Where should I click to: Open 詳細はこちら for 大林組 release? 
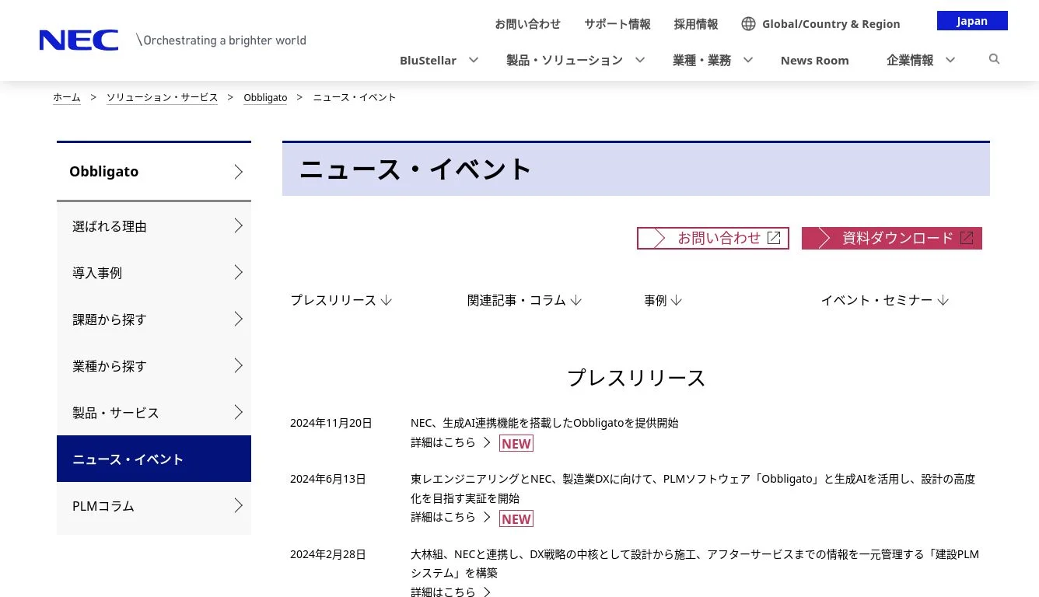point(443,592)
